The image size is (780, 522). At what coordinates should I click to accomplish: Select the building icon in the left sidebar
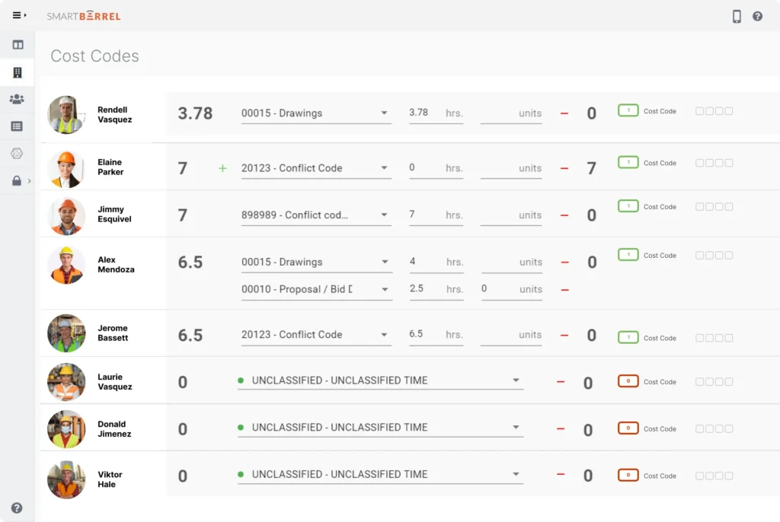(x=17, y=72)
